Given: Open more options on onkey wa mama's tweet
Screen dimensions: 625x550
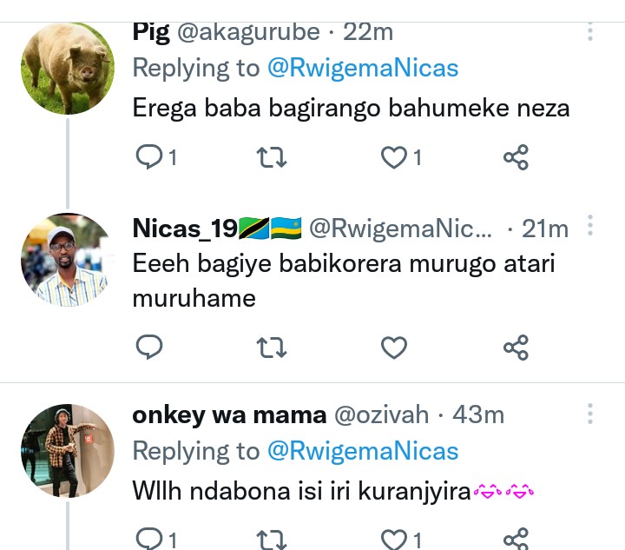Looking at the screenshot, I should [x=590, y=414].
